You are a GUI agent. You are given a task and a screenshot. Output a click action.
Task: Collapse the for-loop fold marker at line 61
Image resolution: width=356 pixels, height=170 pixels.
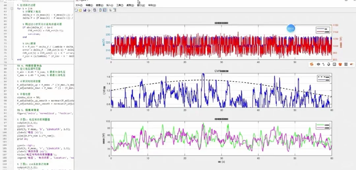[x=12, y=8]
